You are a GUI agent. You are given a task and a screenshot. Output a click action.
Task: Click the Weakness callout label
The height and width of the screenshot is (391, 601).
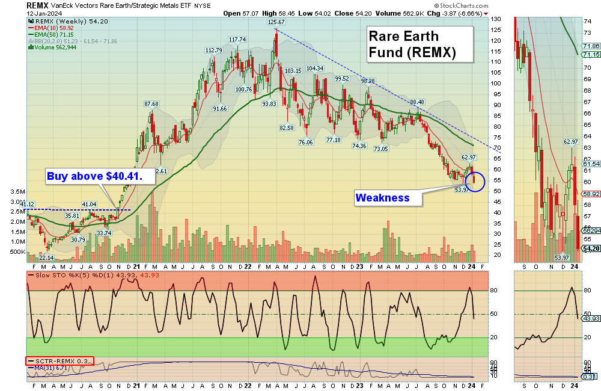pos(388,198)
